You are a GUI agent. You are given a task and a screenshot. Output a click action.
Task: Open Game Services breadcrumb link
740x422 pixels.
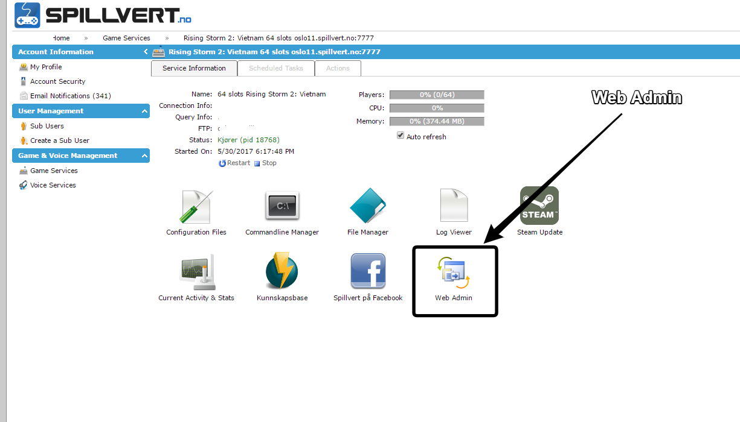tap(126, 38)
